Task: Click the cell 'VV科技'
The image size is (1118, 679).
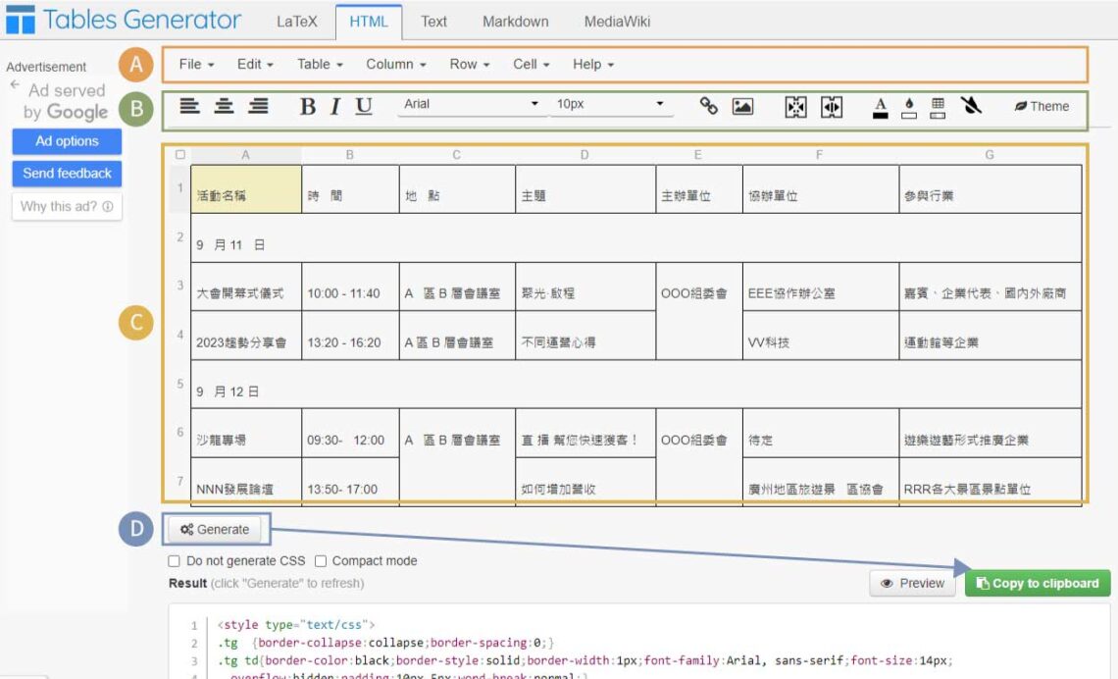Action: click(821, 336)
